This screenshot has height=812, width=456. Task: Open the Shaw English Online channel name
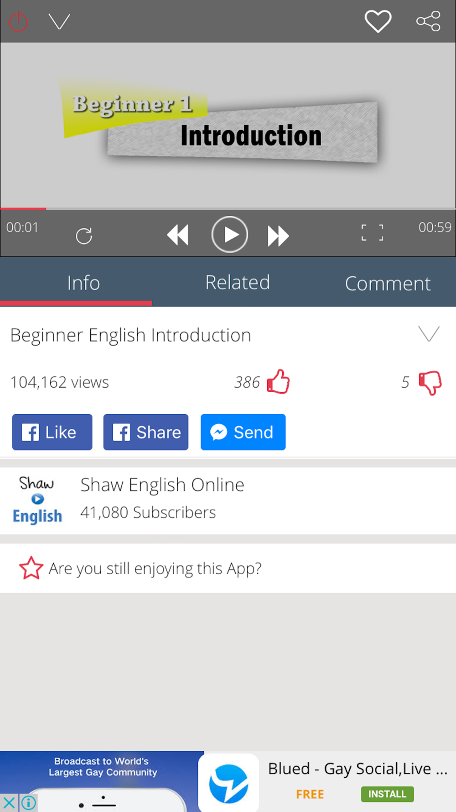[162, 485]
